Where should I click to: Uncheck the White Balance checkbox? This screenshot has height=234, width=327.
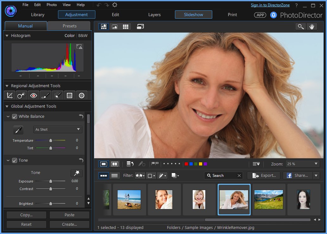tap(14, 117)
